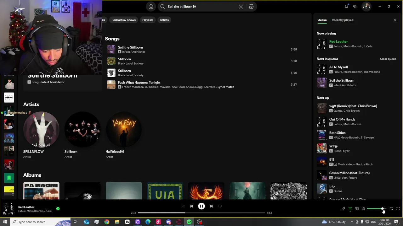The height and width of the screenshot is (226, 403).
Task: Open File Explorer from the taskbar
Action: pyautogui.click(x=117, y=222)
